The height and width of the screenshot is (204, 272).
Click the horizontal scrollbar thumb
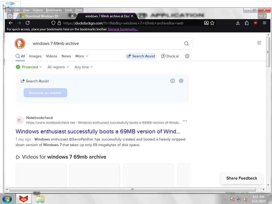pos(133,189)
